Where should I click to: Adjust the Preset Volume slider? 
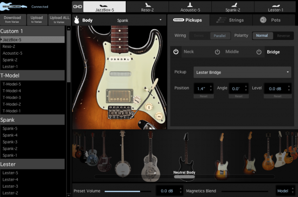(128, 191)
